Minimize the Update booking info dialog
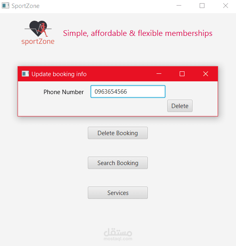 point(159,74)
